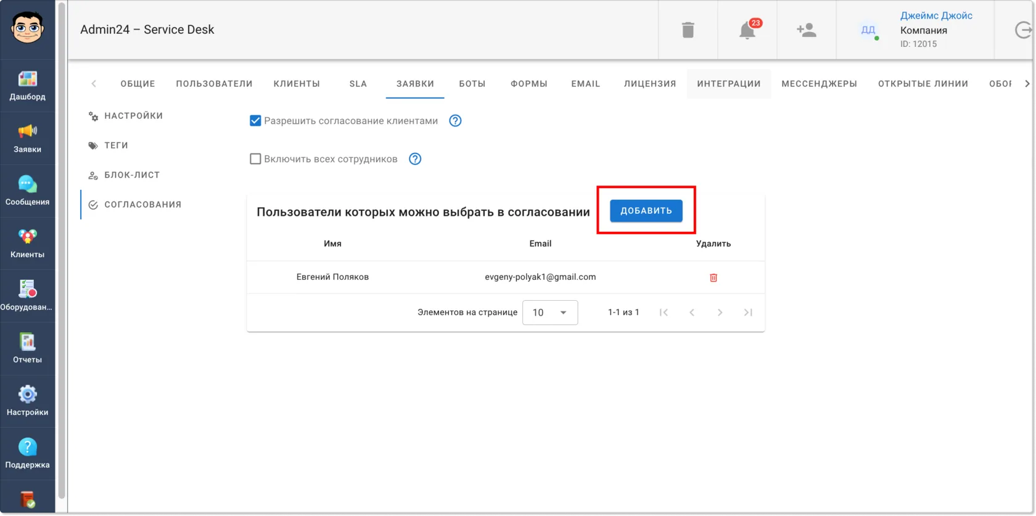Screen dimensions: 1036x516
Task: Click the cartoon avatar logo at top left
Action: tap(27, 28)
